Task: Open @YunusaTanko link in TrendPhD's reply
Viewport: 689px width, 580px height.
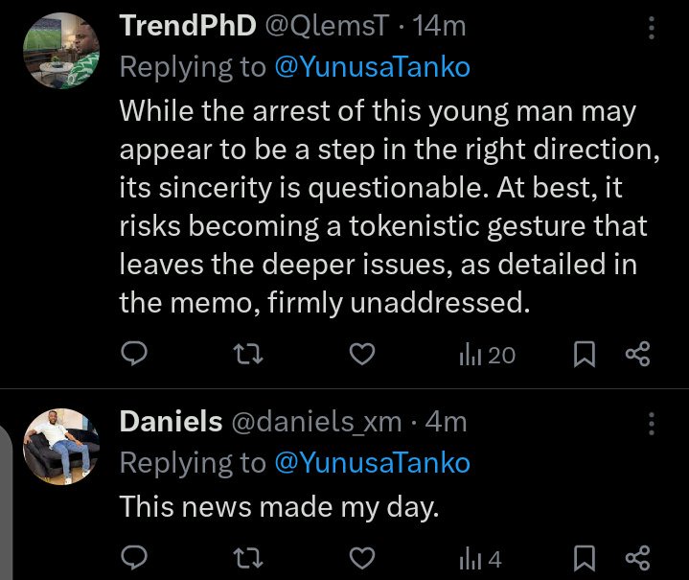Action: tap(375, 66)
